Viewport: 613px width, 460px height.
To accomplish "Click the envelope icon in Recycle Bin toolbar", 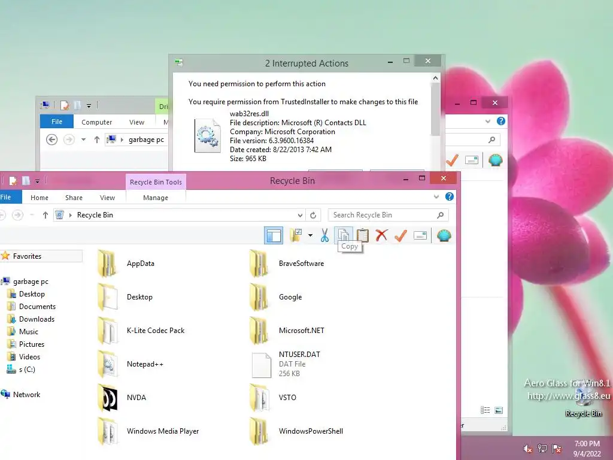I will point(420,235).
